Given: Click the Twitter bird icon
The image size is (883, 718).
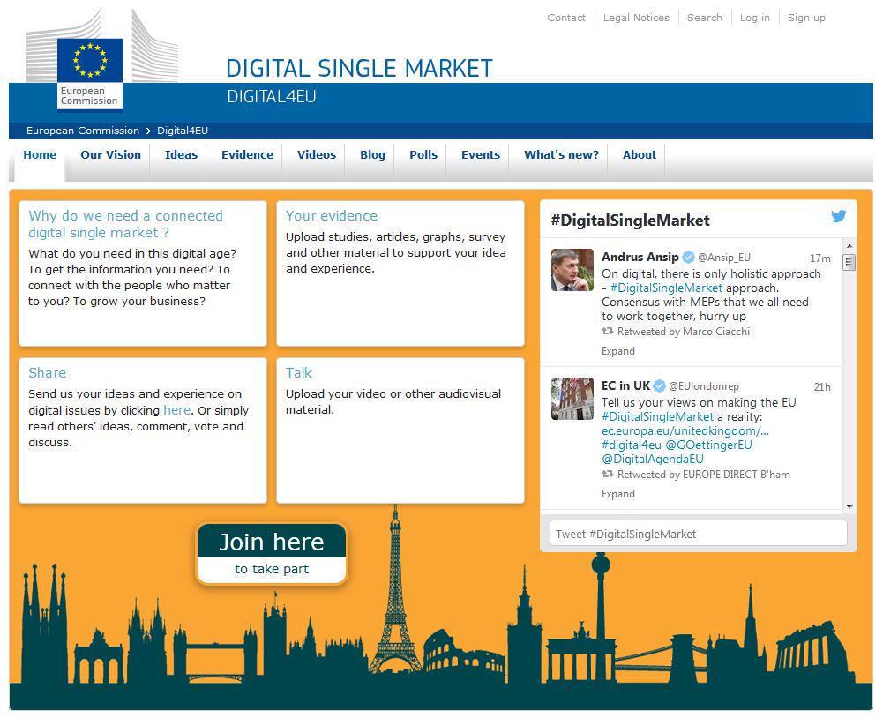Looking at the screenshot, I should click(x=839, y=216).
